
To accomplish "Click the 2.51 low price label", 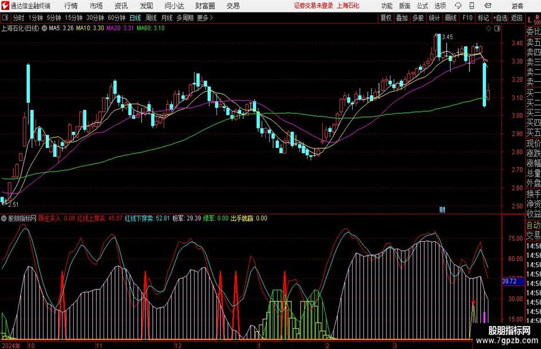I will (x=13, y=205).
